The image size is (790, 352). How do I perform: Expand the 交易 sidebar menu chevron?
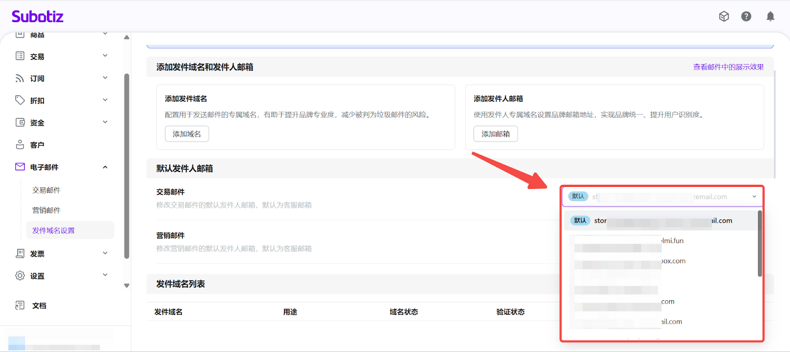coord(105,56)
